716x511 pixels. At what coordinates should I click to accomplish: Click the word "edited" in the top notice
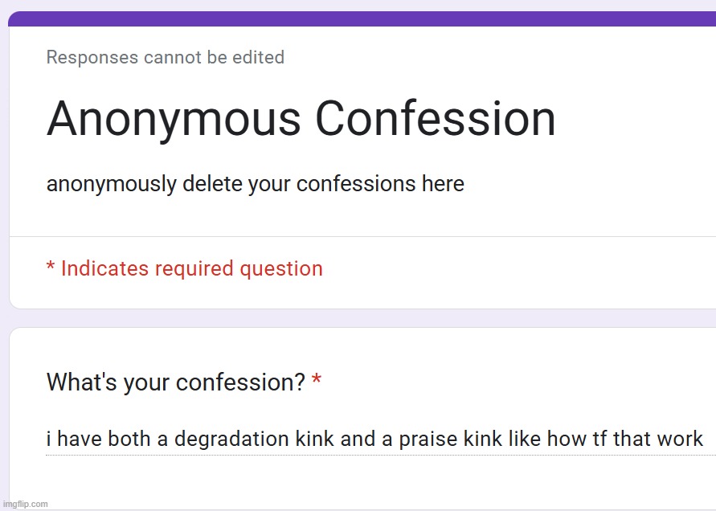coord(260,58)
